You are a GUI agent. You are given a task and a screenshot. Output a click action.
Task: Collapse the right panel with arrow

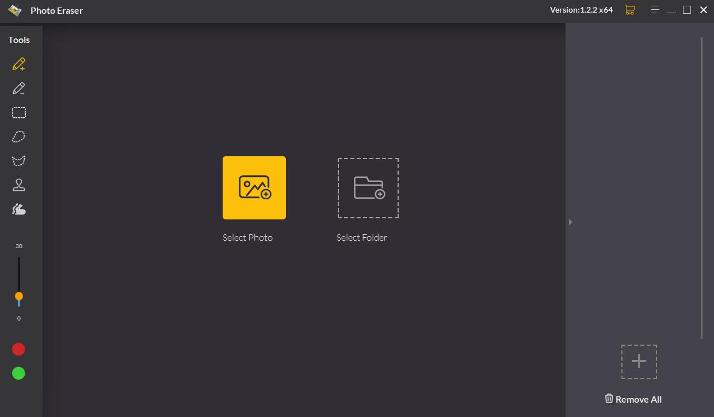pos(570,222)
